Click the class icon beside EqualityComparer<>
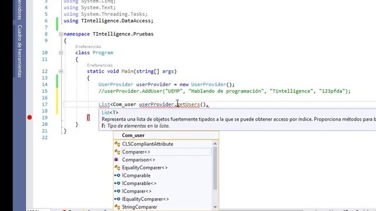 click(x=117, y=168)
